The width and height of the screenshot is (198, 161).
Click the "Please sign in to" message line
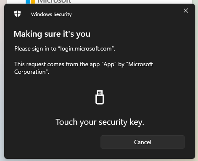point(65,49)
